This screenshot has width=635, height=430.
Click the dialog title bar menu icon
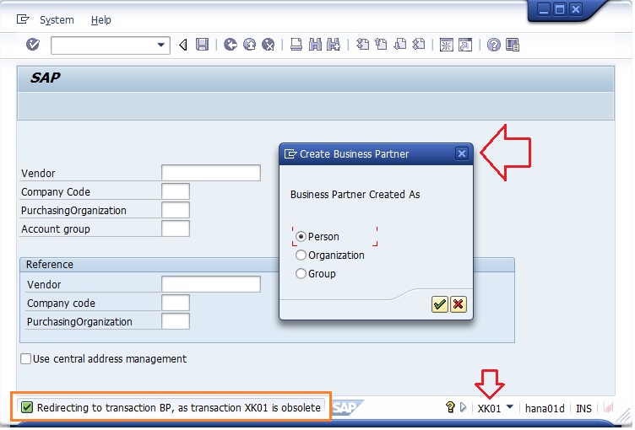(290, 153)
